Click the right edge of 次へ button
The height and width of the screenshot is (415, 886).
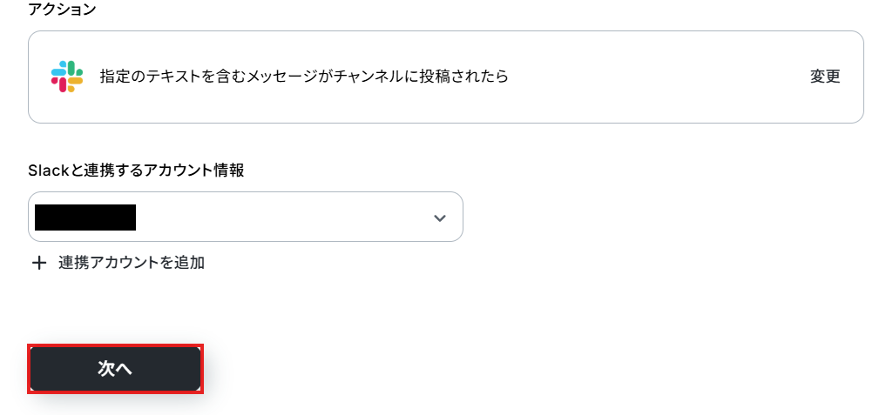pos(192,369)
